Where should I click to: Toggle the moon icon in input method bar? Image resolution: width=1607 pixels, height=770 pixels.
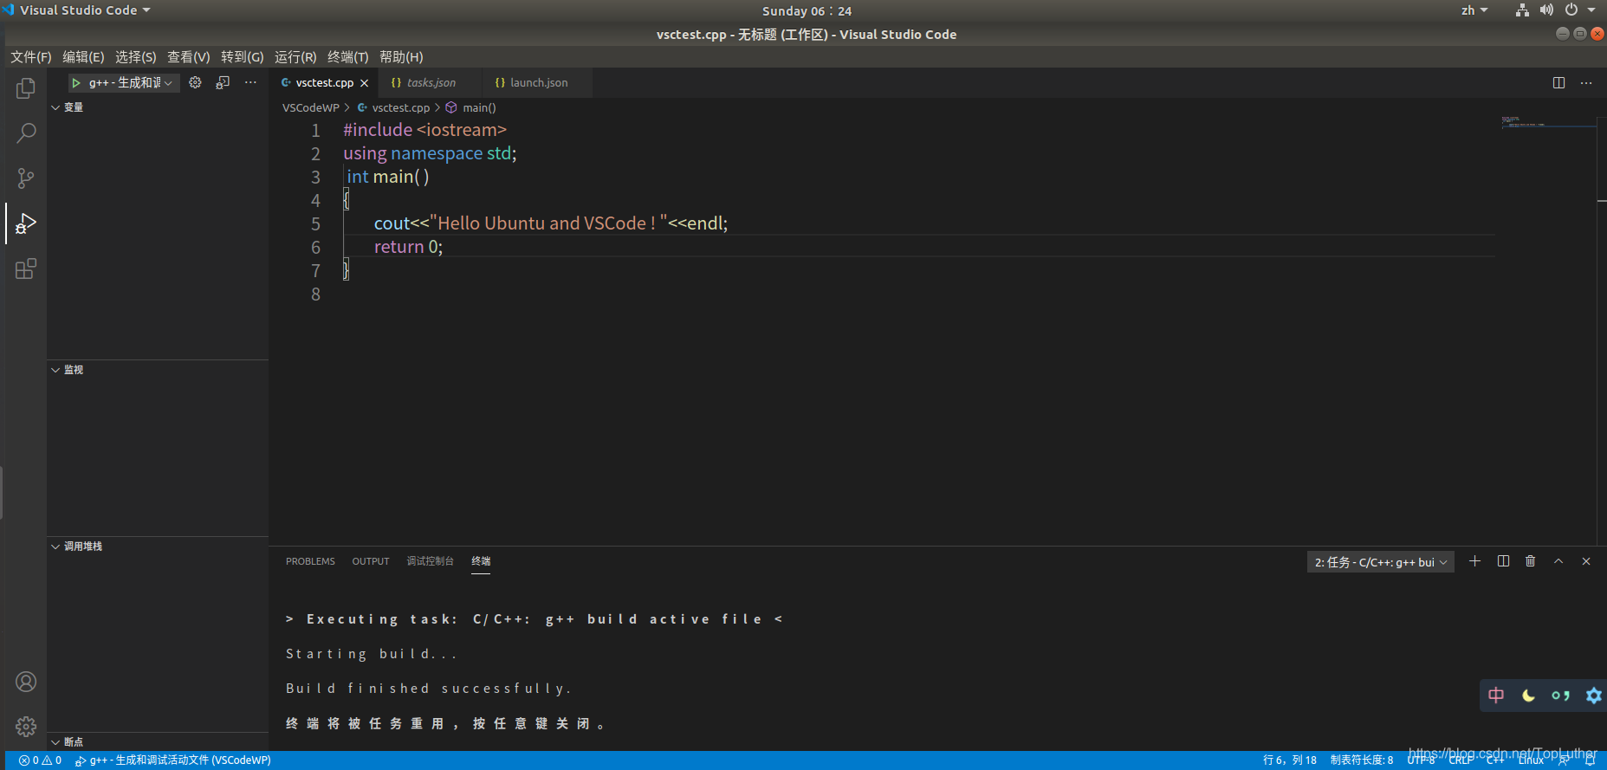click(1528, 696)
